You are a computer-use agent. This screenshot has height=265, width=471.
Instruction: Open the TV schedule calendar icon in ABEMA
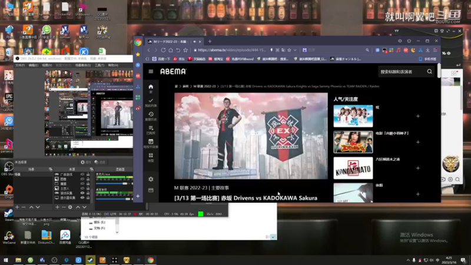(x=151, y=141)
